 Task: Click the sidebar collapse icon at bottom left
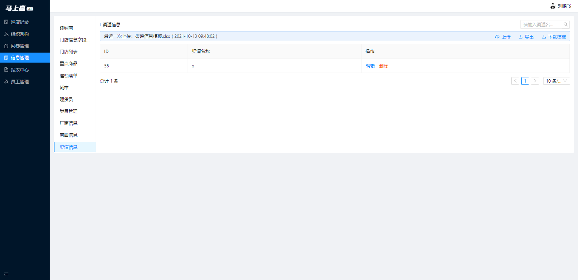6,274
